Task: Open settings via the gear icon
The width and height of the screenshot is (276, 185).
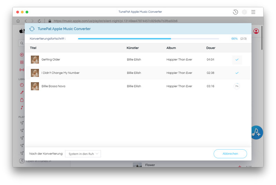Action: click(244, 12)
